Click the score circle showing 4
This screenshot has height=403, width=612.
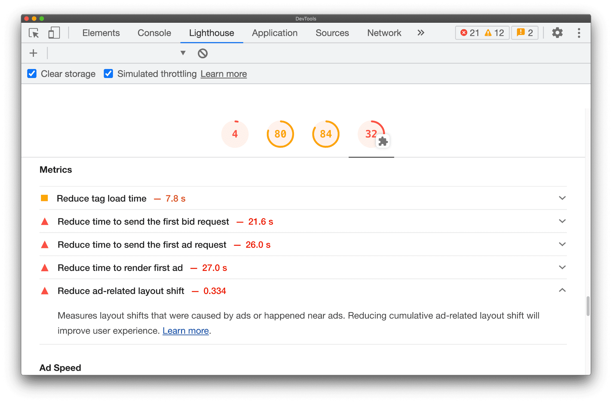236,134
